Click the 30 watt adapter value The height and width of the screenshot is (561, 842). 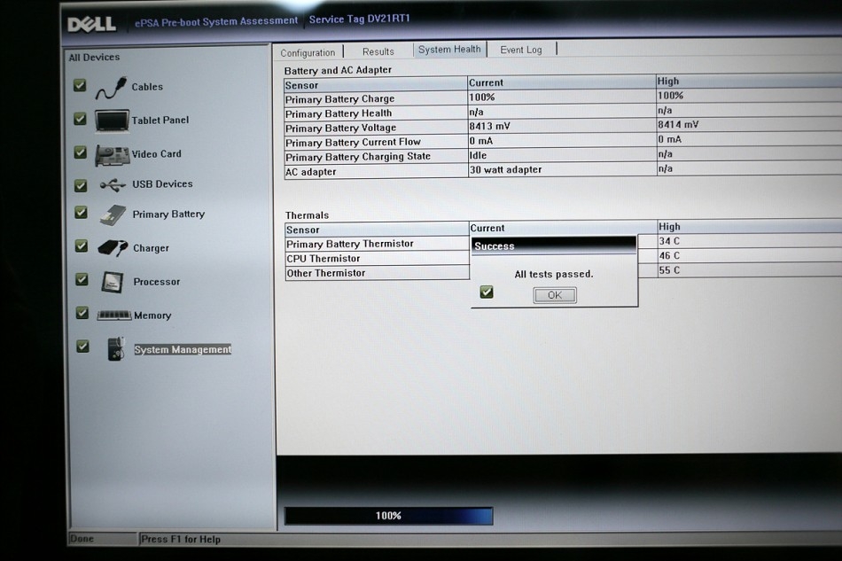506,169
